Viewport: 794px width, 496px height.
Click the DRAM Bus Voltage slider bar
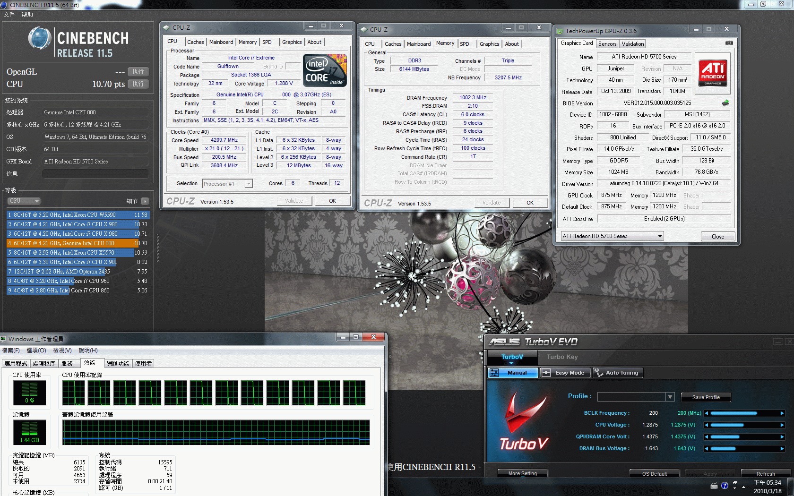[x=744, y=449]
